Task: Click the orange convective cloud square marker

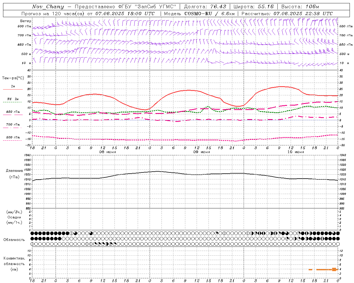Action: 334,269
